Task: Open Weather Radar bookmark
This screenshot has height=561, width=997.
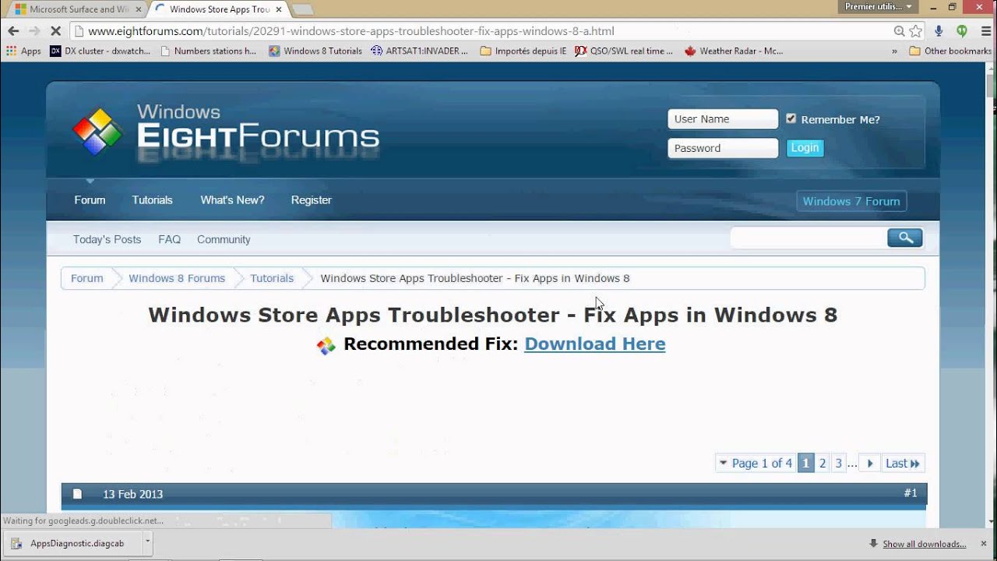Action: tap(734, 51)
